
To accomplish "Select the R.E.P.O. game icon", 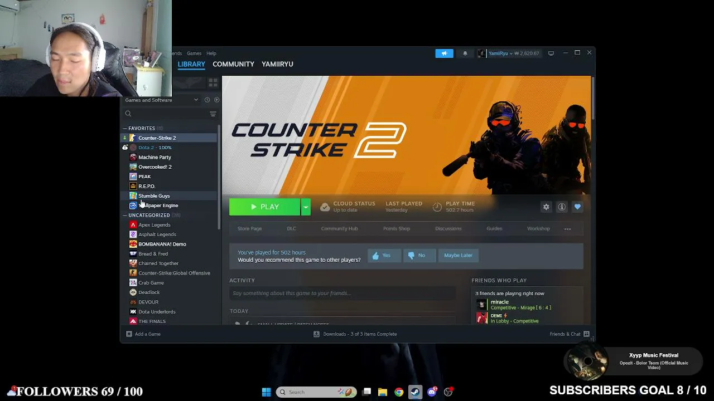I will tap(133, 186).
